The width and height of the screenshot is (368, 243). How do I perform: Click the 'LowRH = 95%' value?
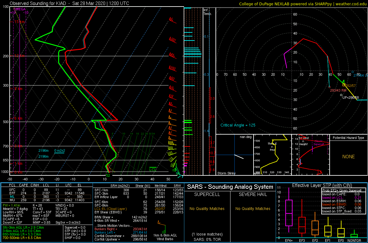pos(13,212)
